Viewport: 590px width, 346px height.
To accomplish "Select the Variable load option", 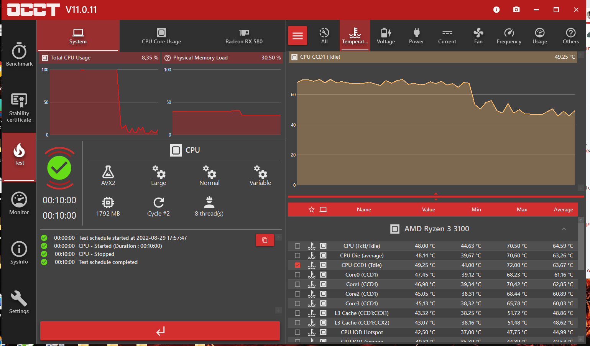I will pyautogui.click(x=260, y=176).
